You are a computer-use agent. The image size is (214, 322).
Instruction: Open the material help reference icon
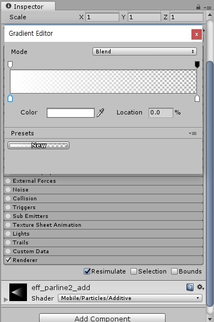click(190, 287)
